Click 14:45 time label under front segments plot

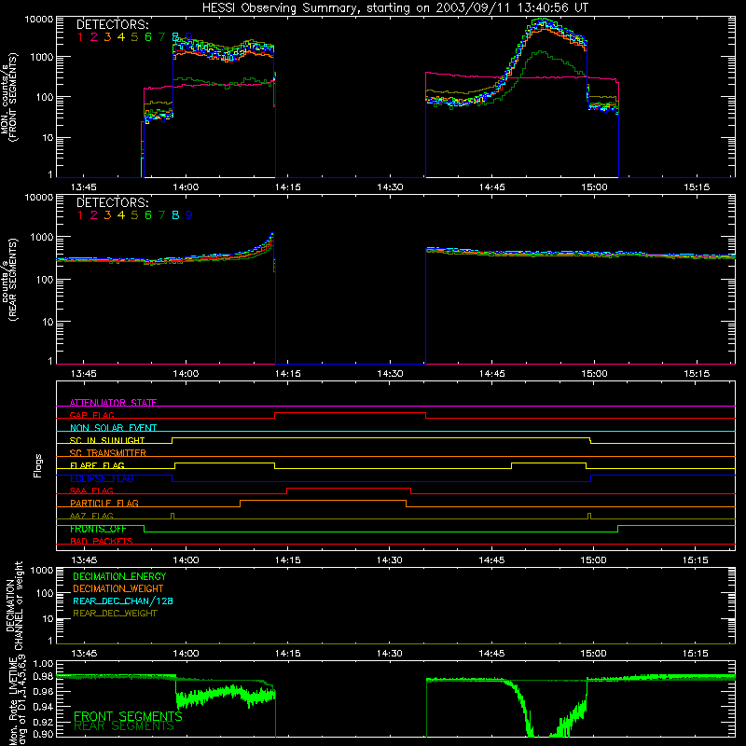(492, 187)
